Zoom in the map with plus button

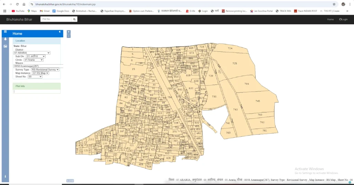[x=69, y=32]
